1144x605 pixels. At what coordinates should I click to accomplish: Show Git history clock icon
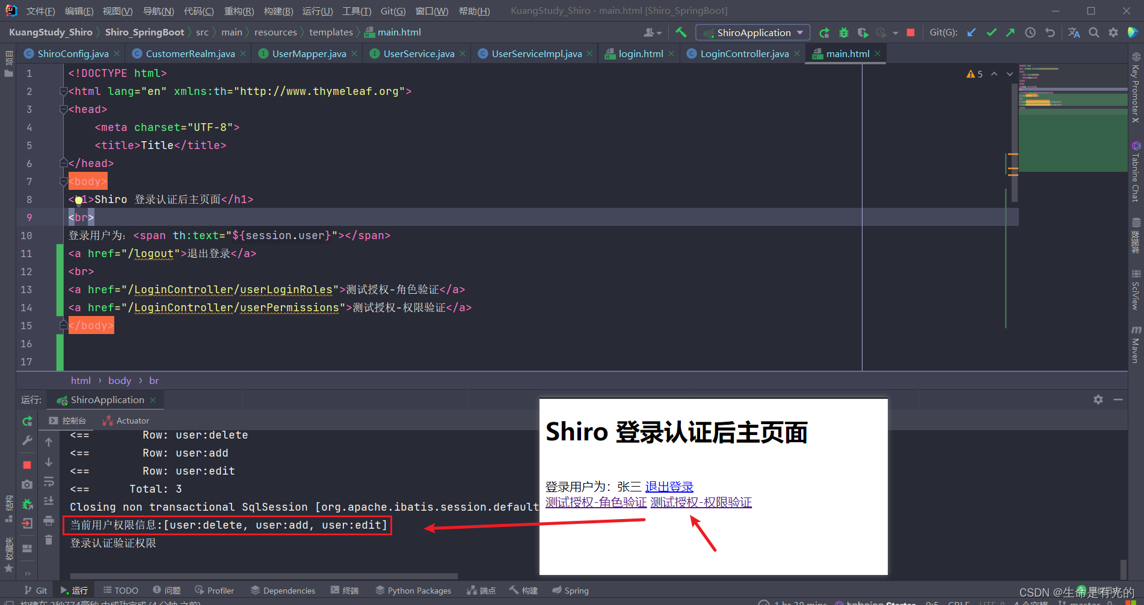(x=1030, y=32)
